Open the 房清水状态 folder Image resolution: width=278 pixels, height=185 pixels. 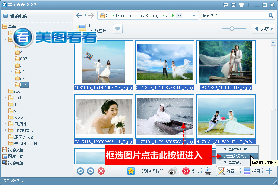point(21,137)
